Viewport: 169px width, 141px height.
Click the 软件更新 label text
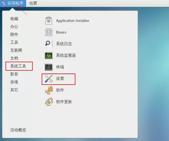[64, 102]
